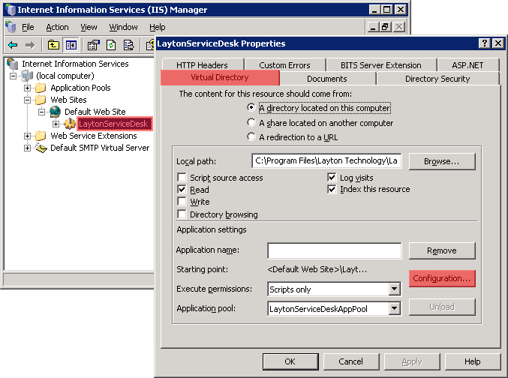Expand the Web Service Extensions tree node
This screenshot has width=508, height=378.
point(28,136)
